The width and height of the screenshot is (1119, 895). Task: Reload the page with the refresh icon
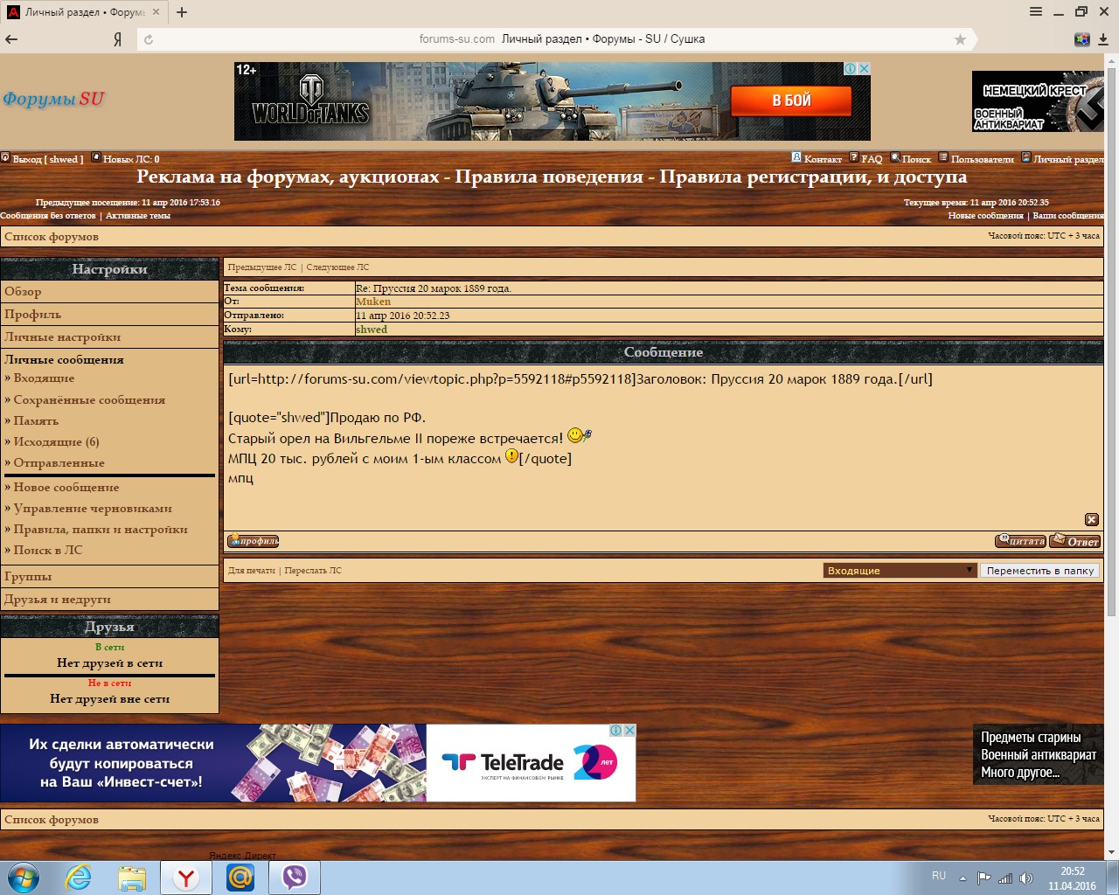pos(149,39)
